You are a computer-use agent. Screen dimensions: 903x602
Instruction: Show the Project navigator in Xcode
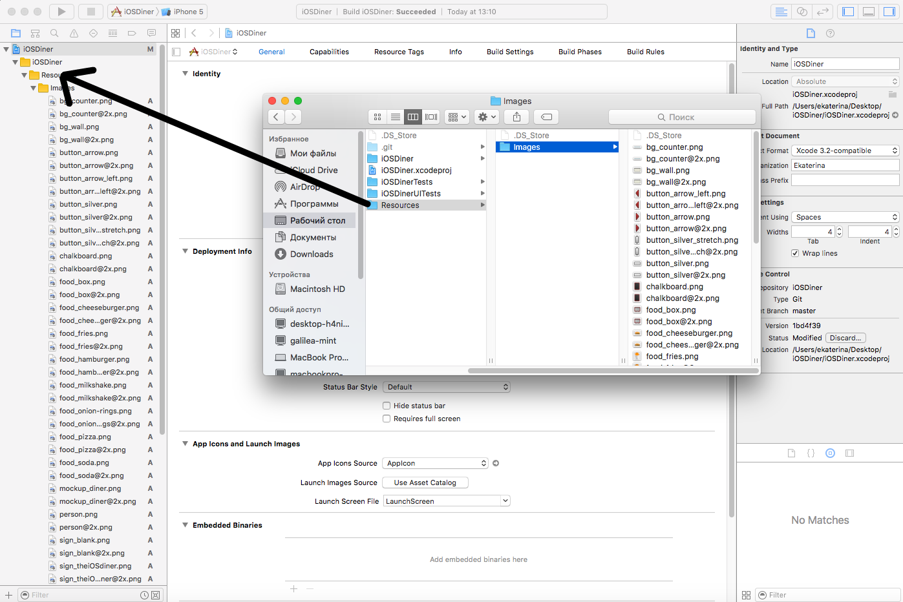[x=16, y=33]
